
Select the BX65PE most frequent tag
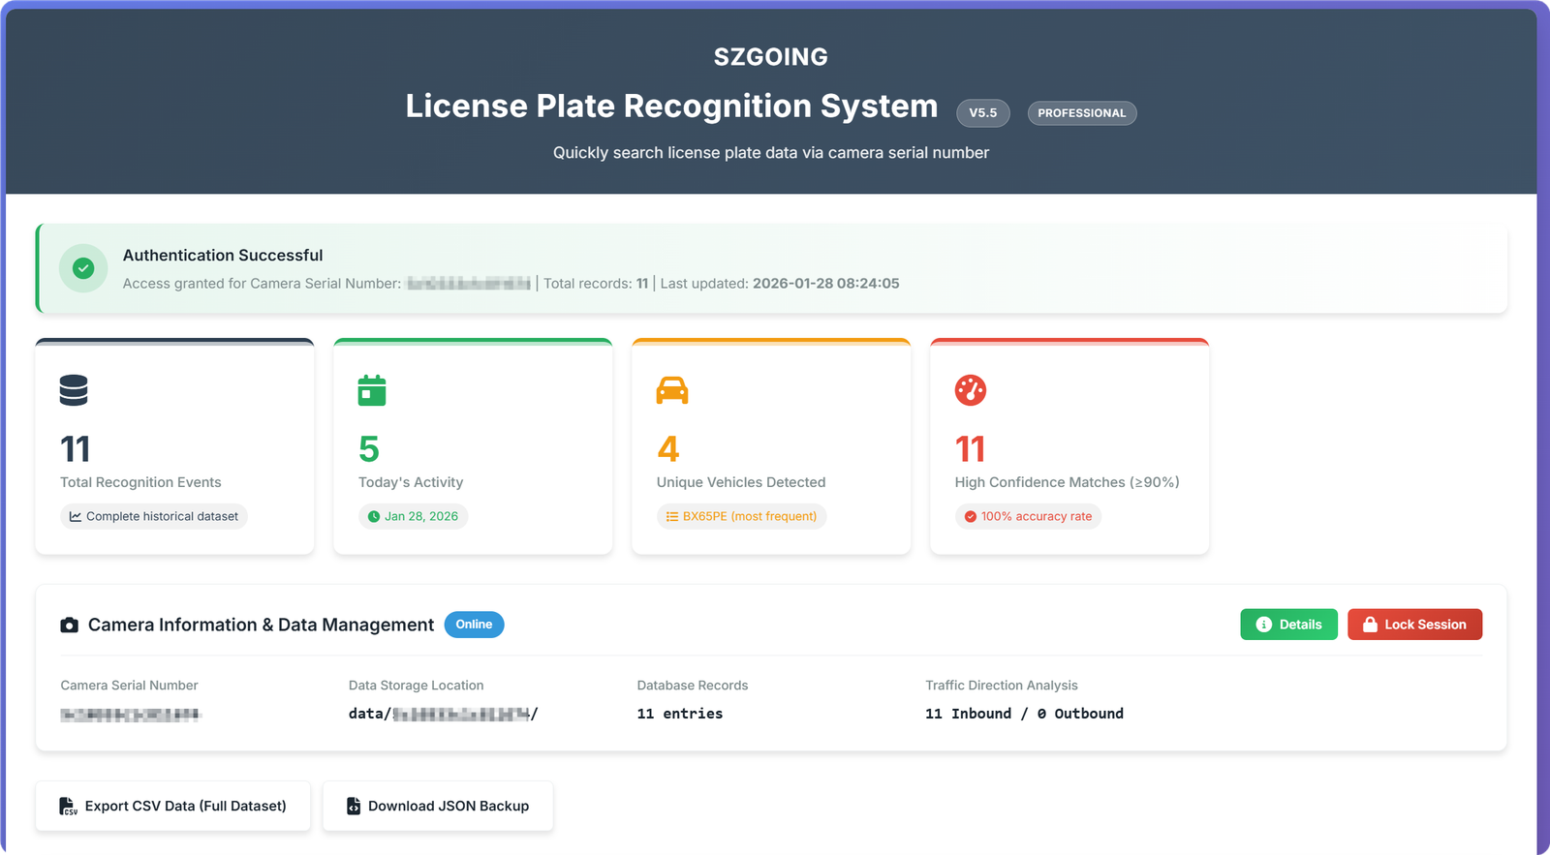741,516
